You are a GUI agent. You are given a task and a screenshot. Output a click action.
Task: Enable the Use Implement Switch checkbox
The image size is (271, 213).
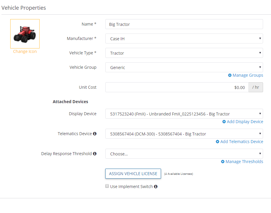(x=107, y=186)
